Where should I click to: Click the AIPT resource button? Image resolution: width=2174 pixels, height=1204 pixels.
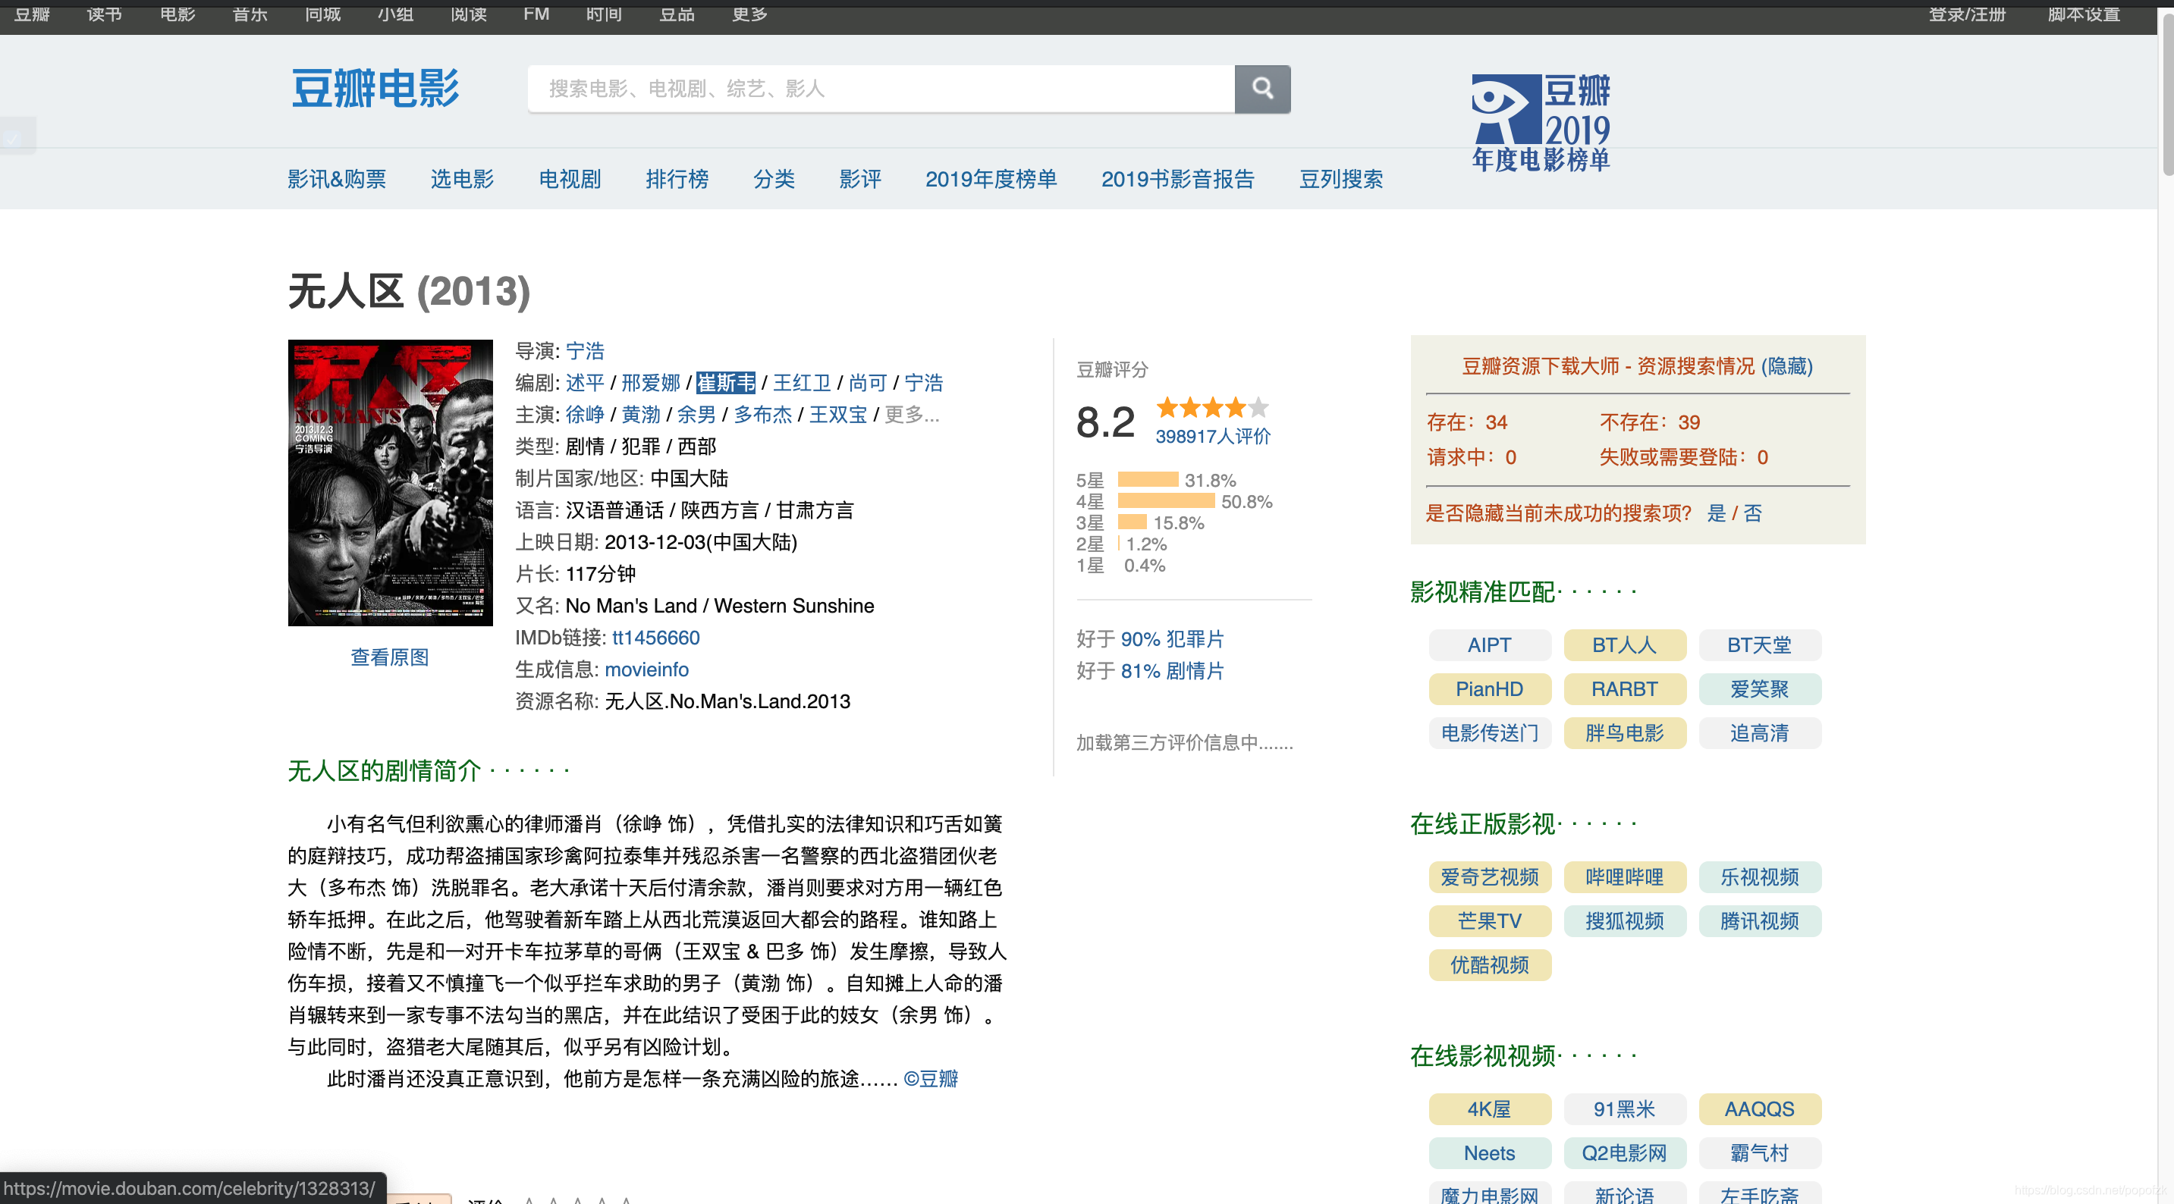pyautogui.click(x=1490, y=644)
